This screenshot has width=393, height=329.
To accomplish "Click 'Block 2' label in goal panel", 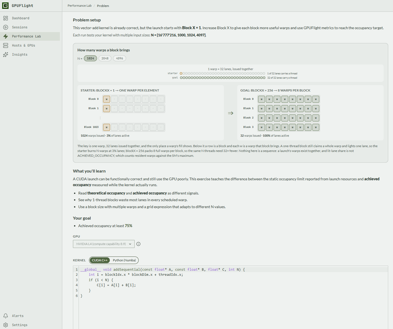I will pos(248,118).
